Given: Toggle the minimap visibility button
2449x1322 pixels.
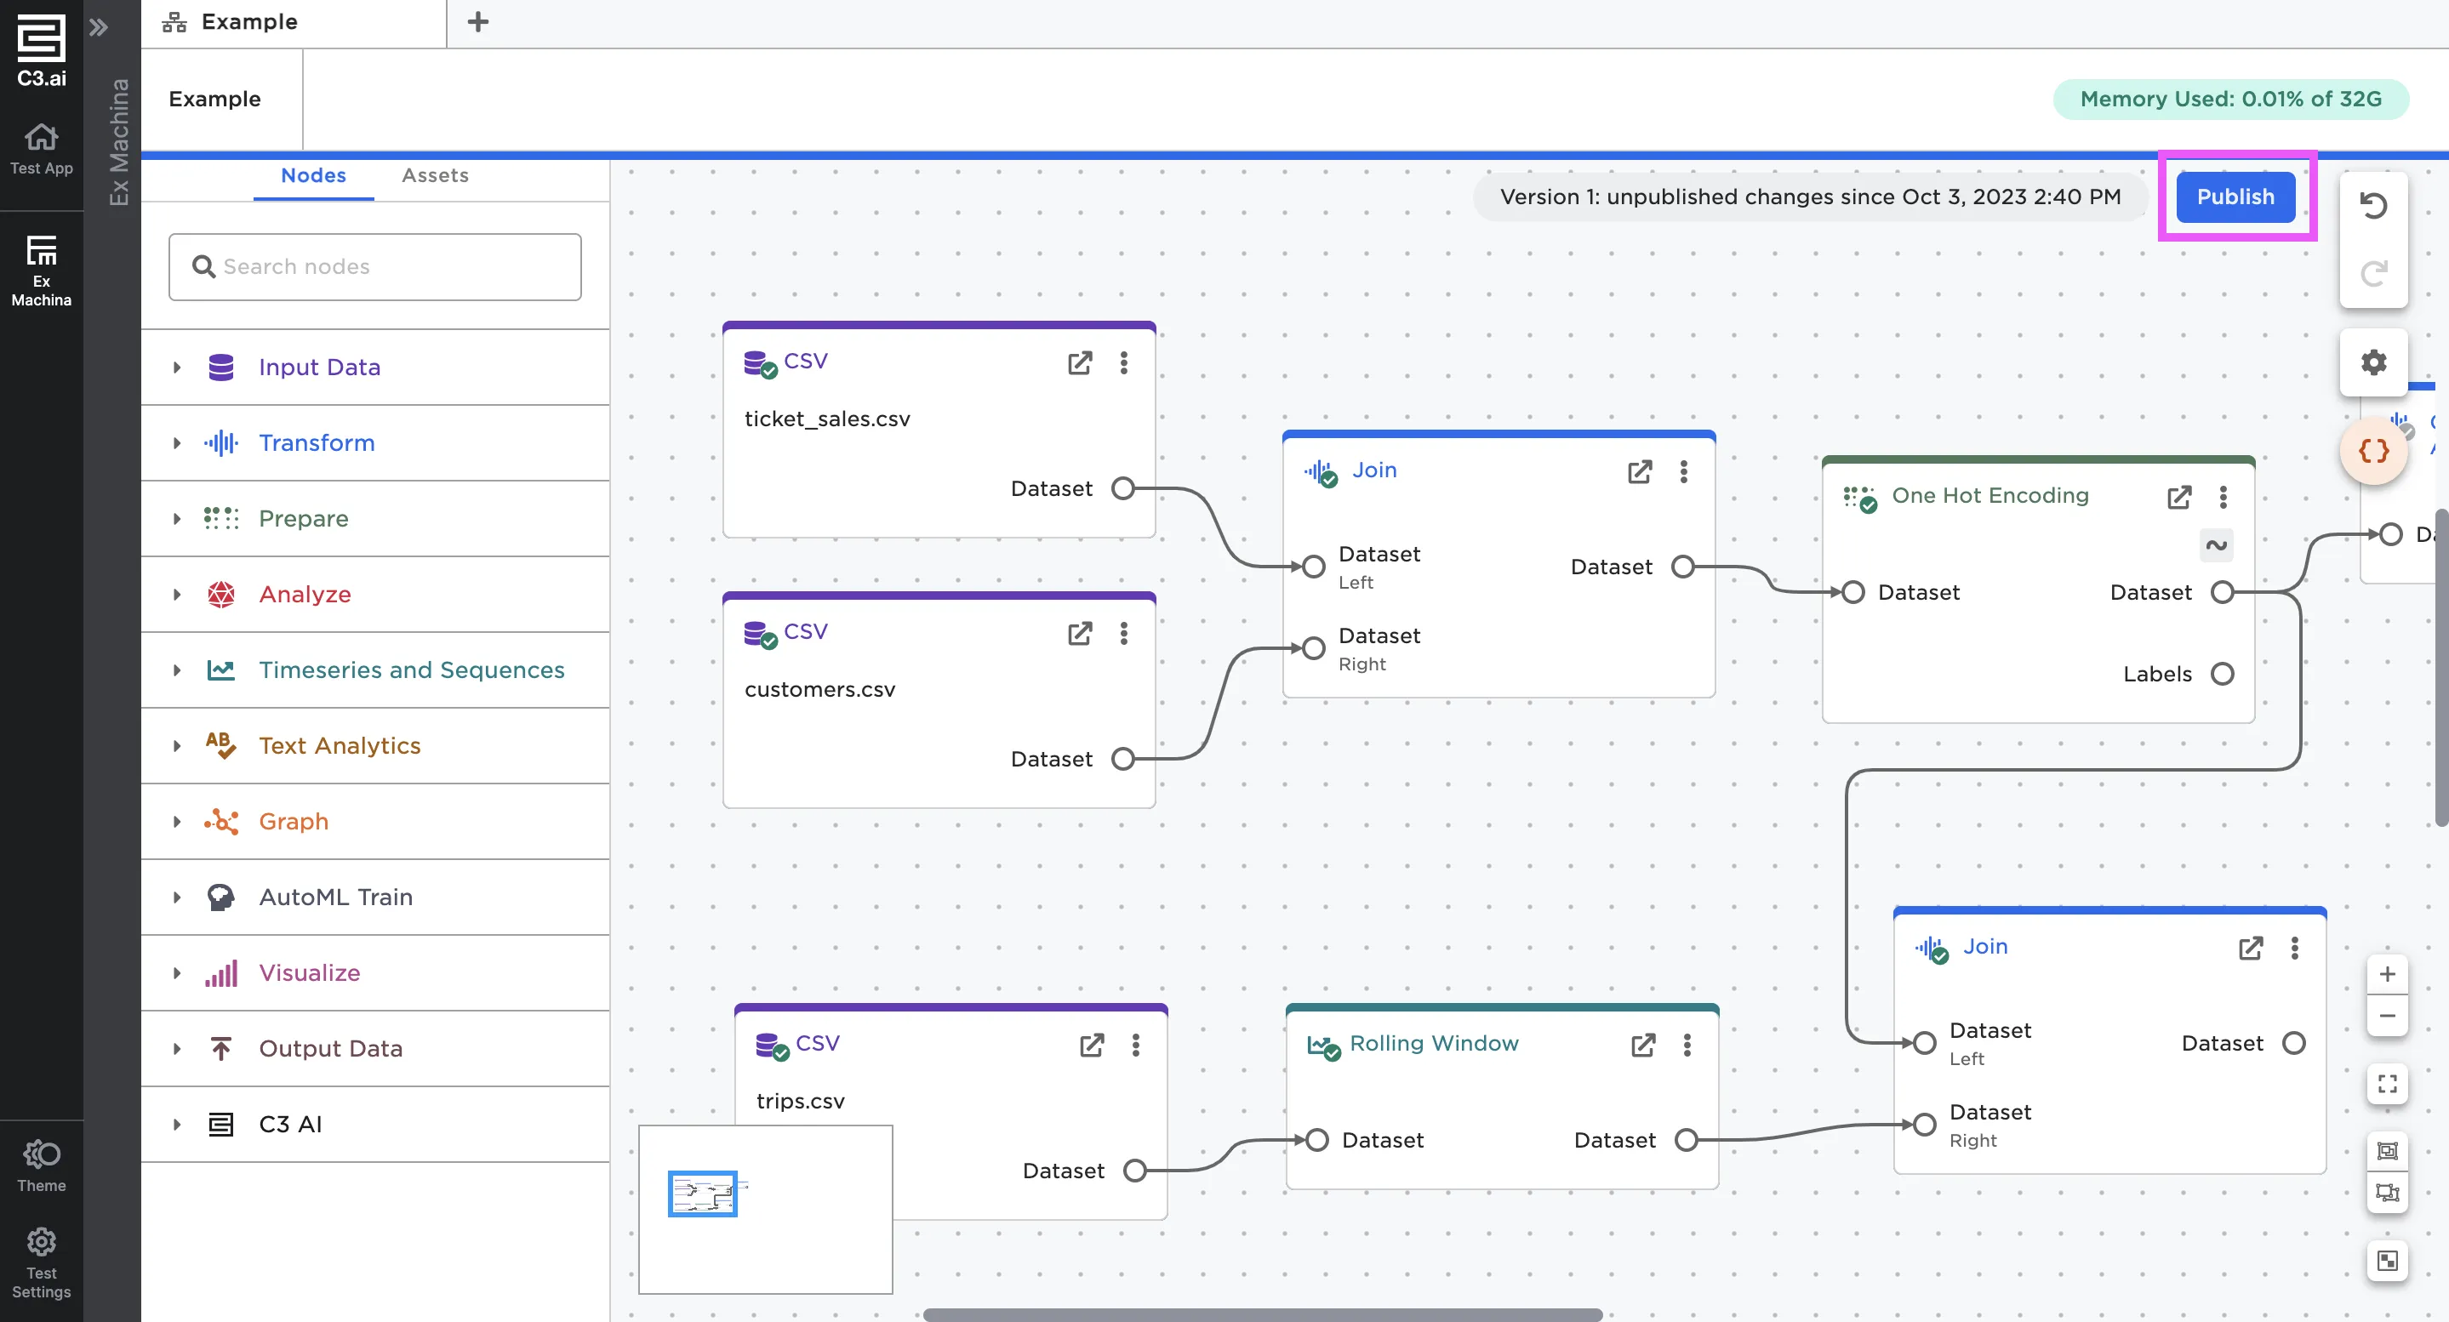Looking at the screenshot, I should 2386,1260.
